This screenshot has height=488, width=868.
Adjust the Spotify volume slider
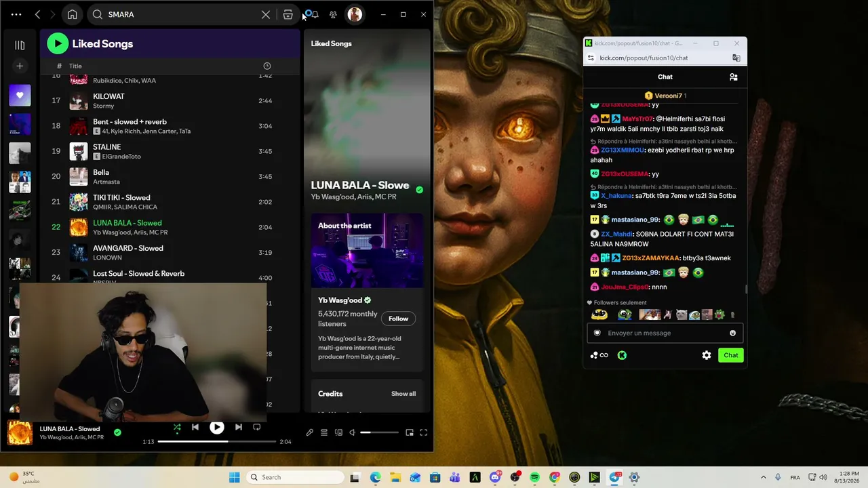(x=379, y=432)
